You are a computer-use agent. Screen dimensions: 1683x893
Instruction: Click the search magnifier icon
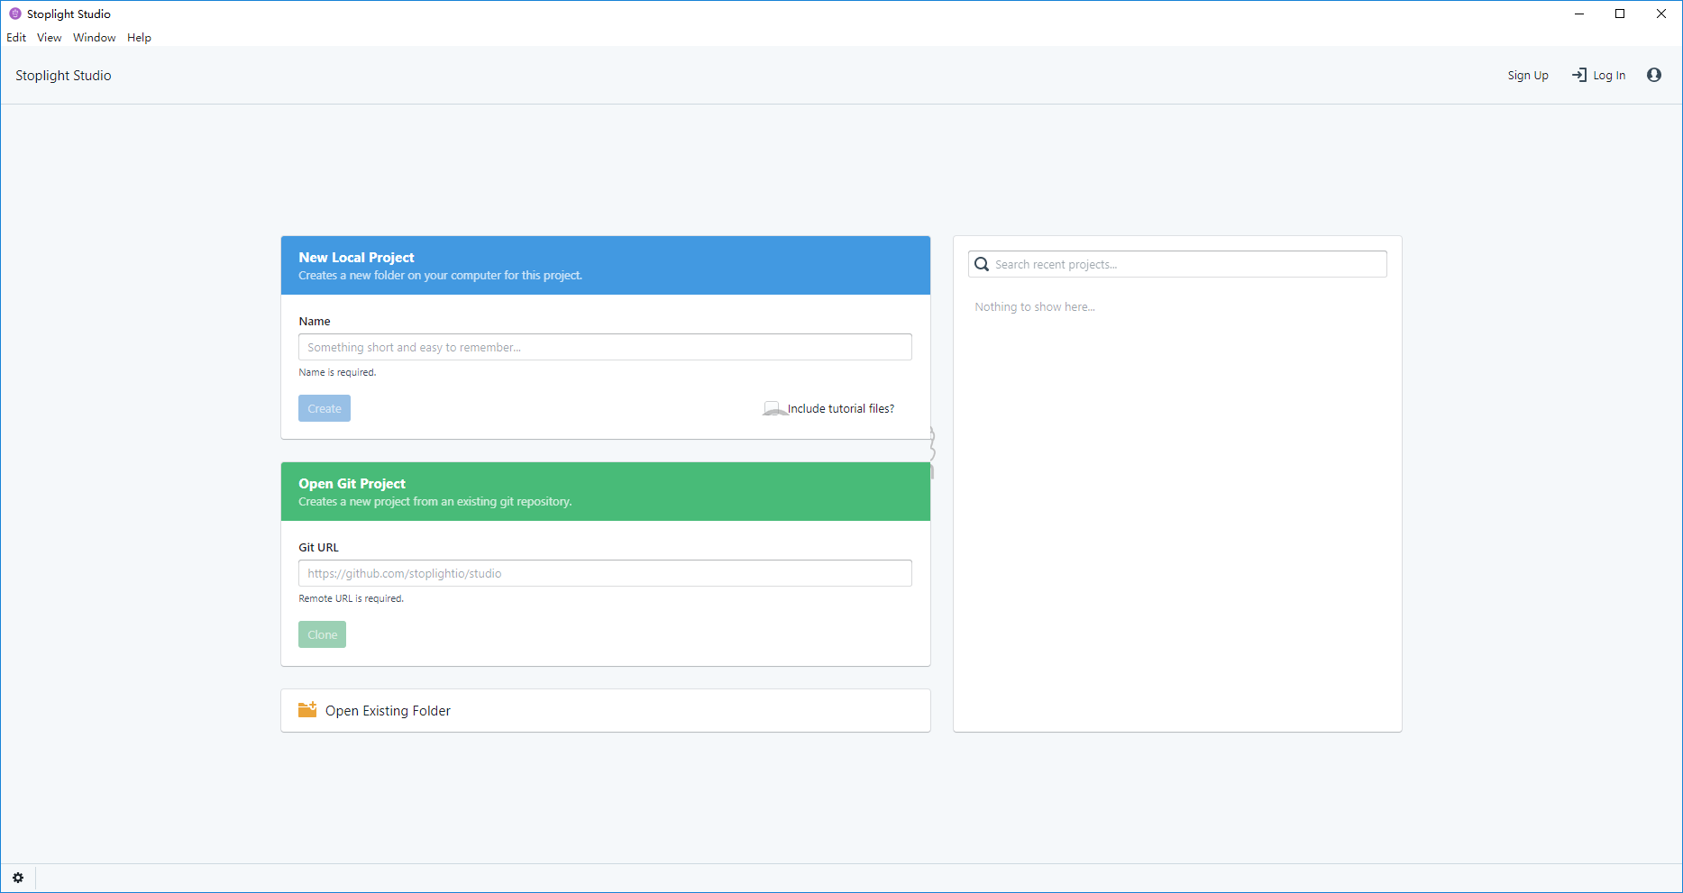click(x=982, y=264)
